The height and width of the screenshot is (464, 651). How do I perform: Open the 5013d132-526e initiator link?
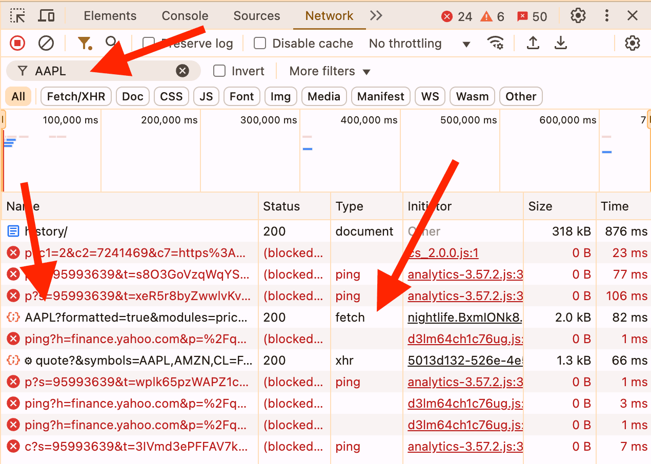(x=465, y=361)
